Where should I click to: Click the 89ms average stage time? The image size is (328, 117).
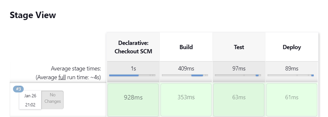[x=292, y=69]
